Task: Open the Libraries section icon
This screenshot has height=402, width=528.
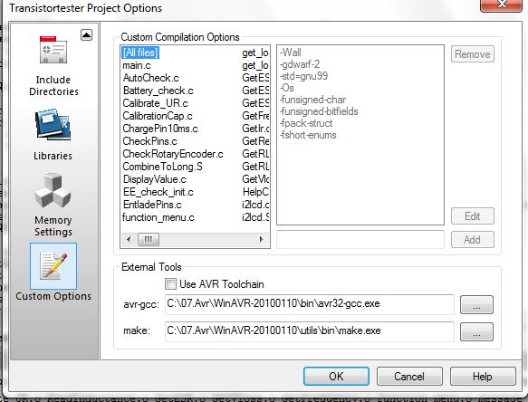Action: point(53,124)
